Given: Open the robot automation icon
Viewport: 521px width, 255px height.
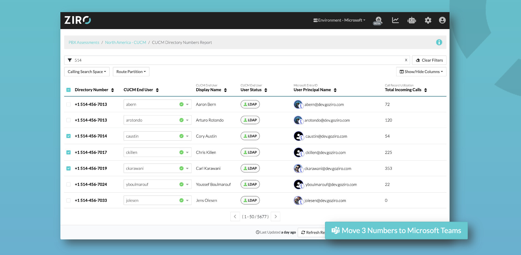Looking at the screenshot, I should point(412,20).
